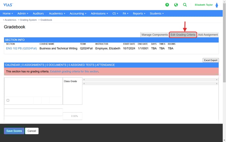Expand the Reports menu

[140, 13]
